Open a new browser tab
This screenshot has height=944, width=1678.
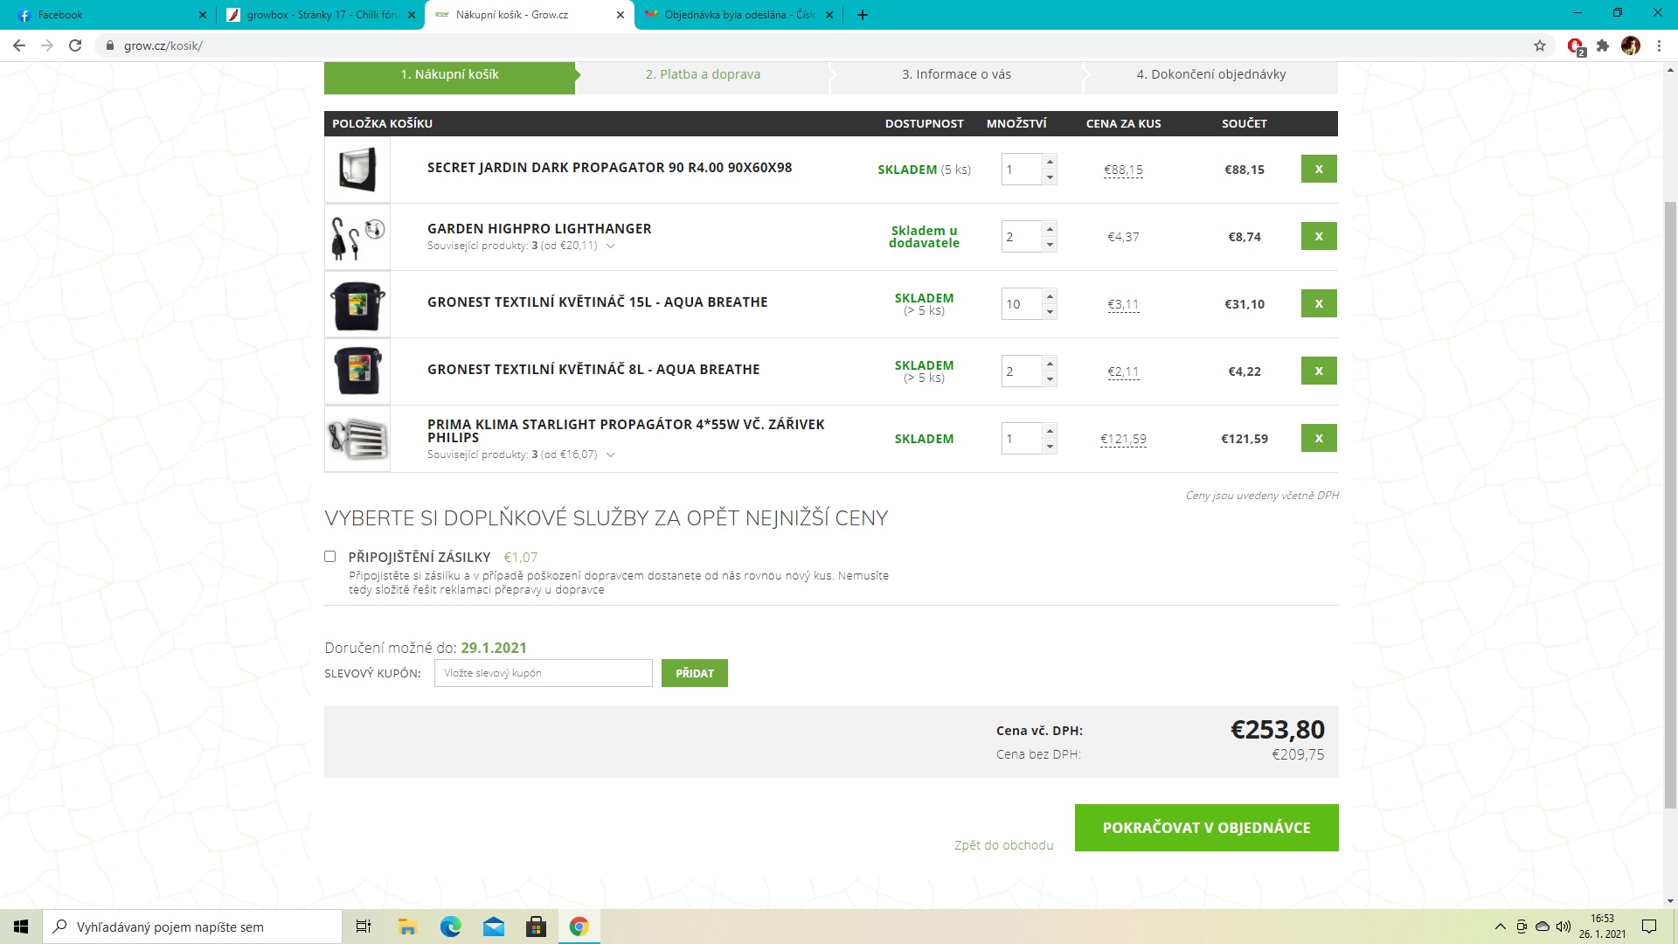(x=863, y=15)
